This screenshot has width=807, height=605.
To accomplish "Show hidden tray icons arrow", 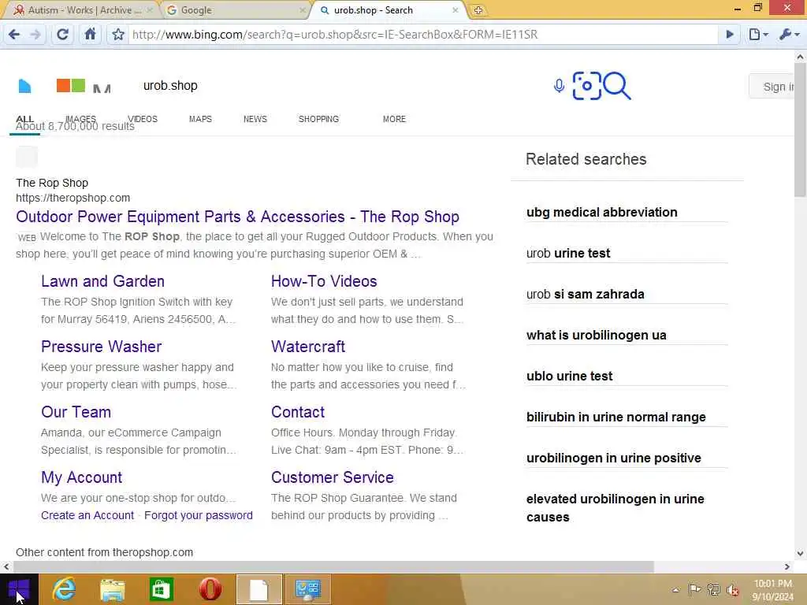I will pyautogui.click(x=675, y=590).
